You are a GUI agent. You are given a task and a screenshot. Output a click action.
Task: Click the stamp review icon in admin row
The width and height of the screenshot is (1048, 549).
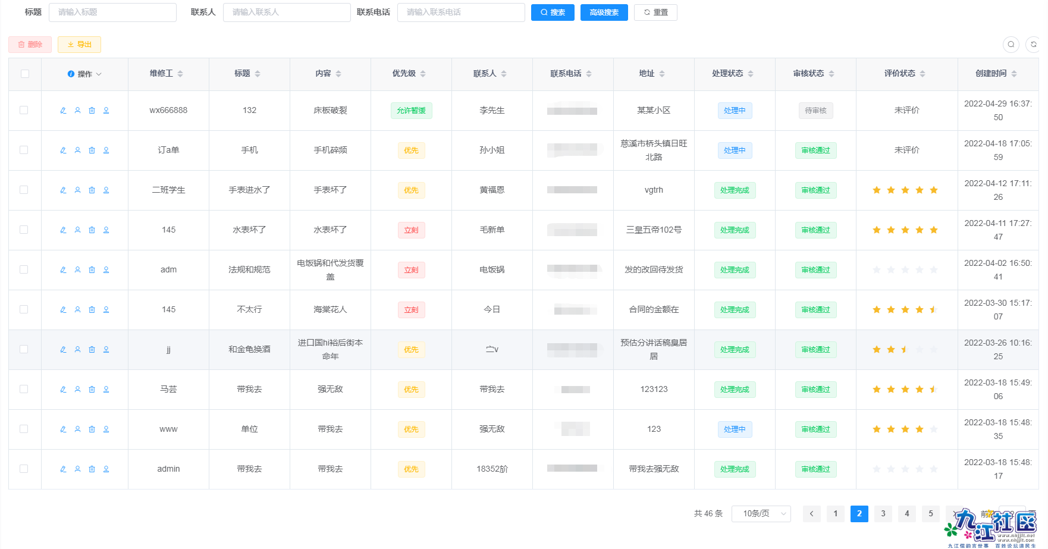[x=106, y=469]
